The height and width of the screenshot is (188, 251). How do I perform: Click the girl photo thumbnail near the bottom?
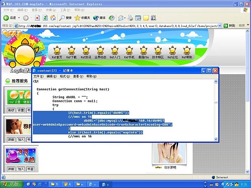tap(169, 153)
